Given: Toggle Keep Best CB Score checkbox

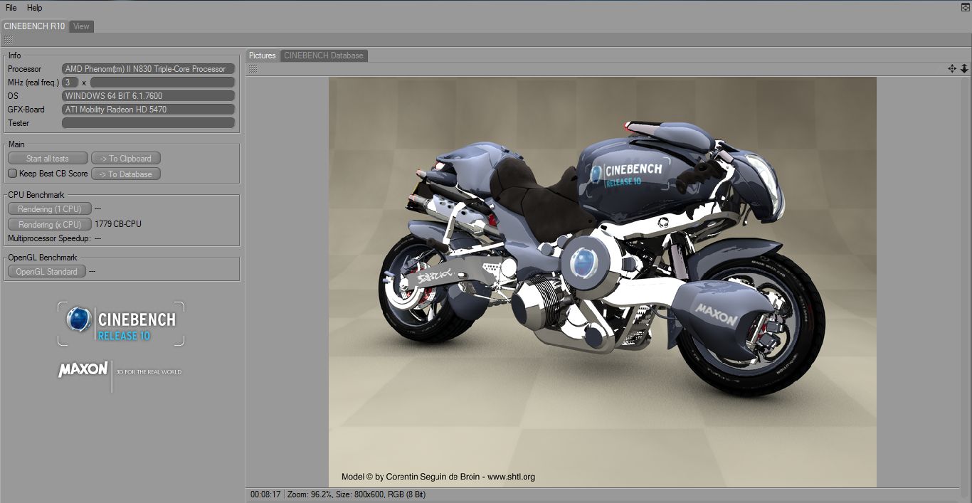Looking at the screenshot, I should [x=12, y=174].
